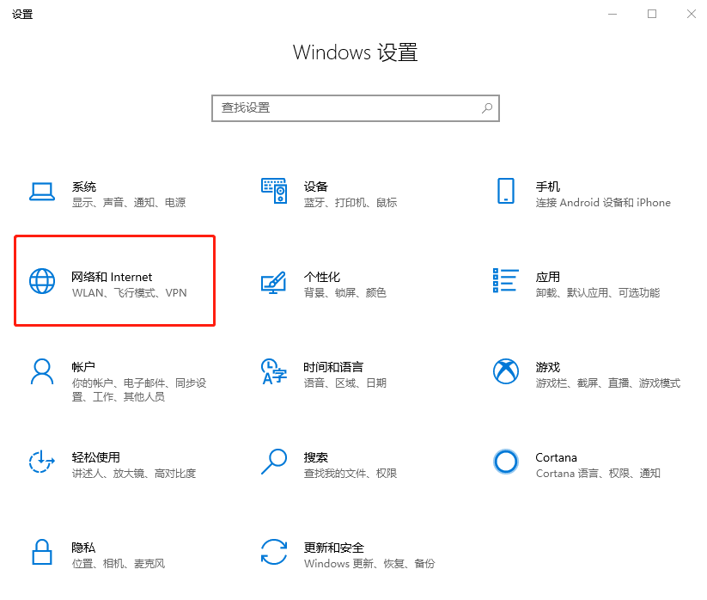
Task: Click the text Windows 更新、恢复、备份
Action: 369,563
